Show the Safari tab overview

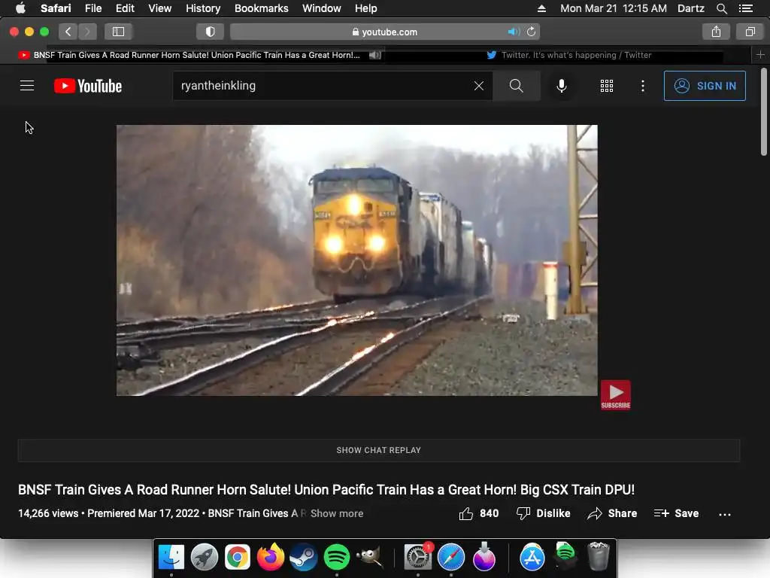[x=750, y=32]
